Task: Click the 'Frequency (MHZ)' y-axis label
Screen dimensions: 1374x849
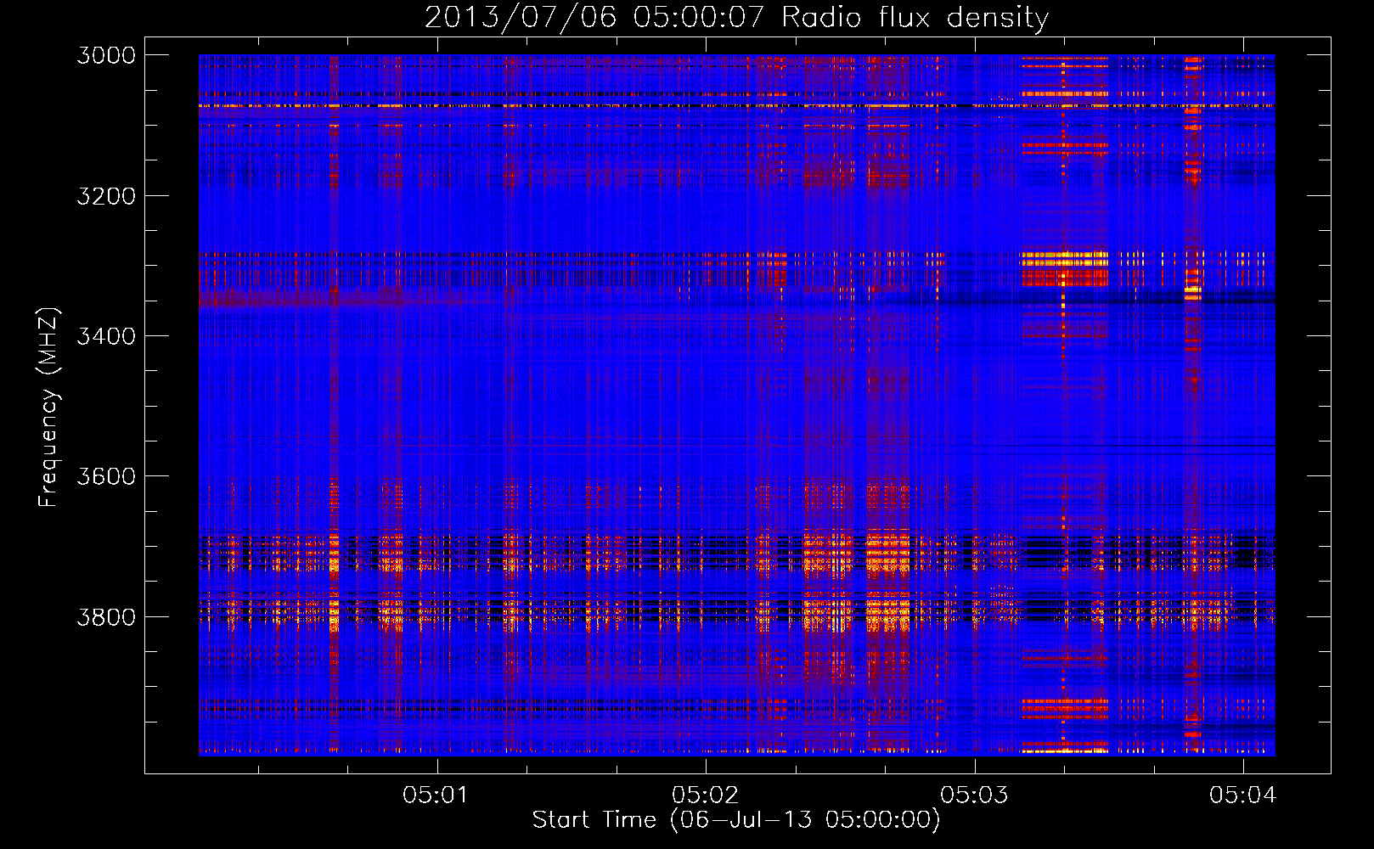Action: (49, 408)
